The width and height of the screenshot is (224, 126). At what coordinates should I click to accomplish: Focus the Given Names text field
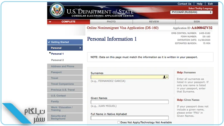click(130, 102)
